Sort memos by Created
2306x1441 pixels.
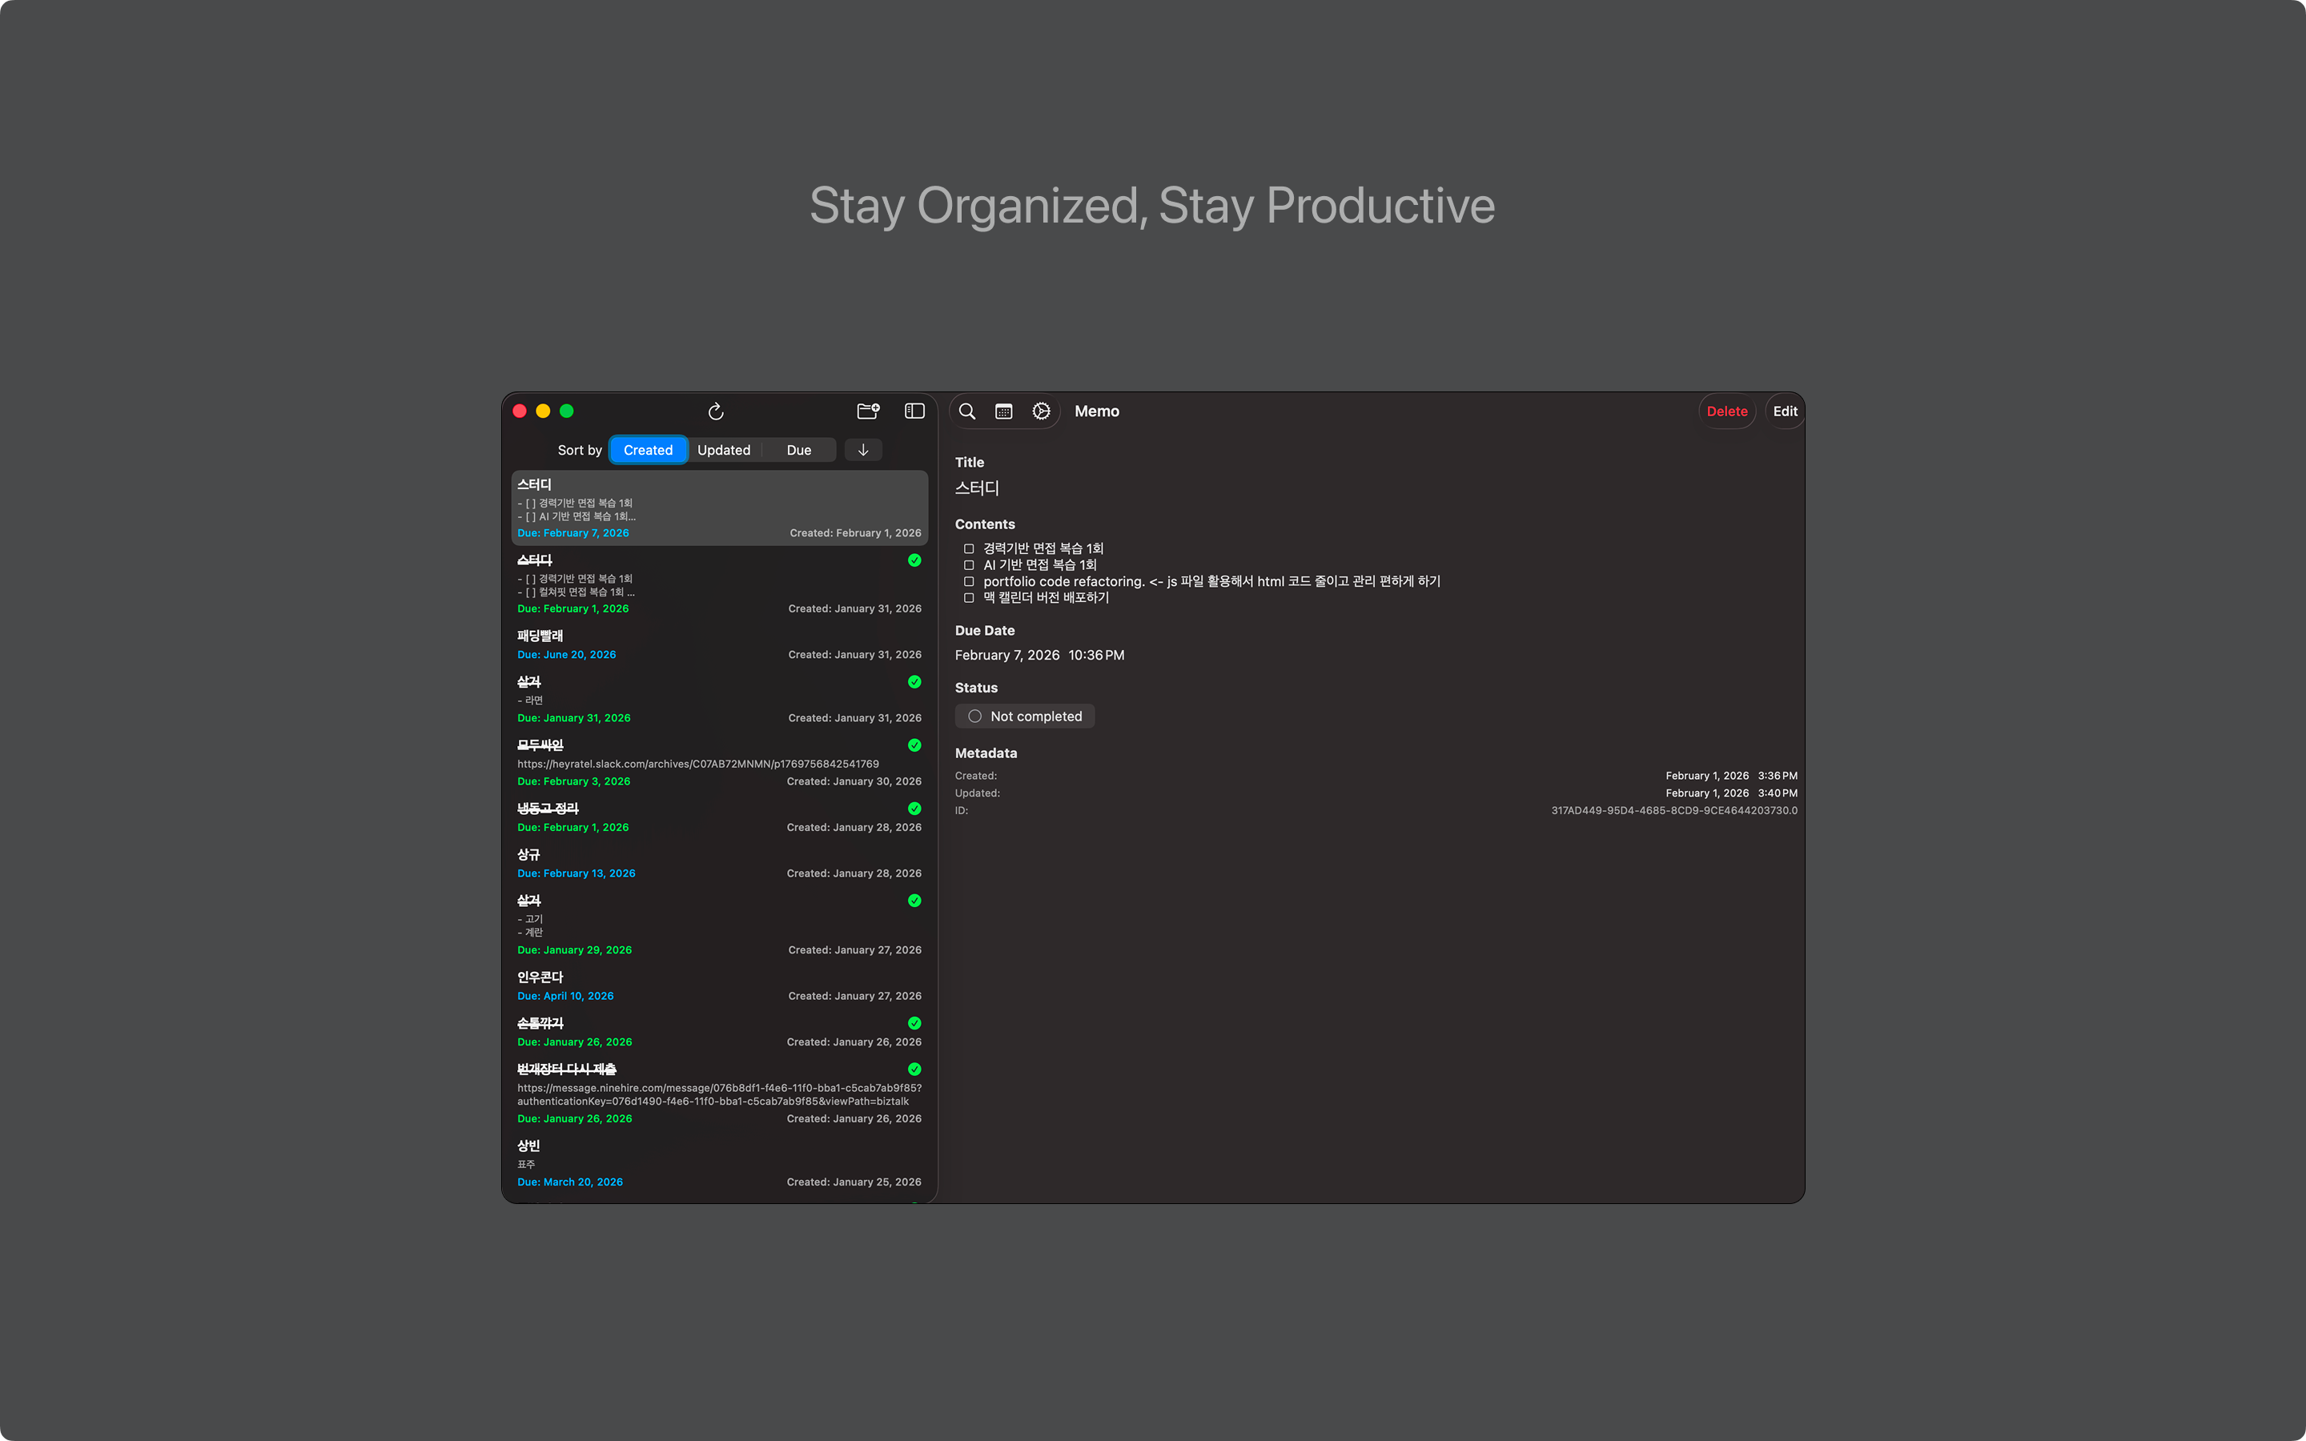648,450
